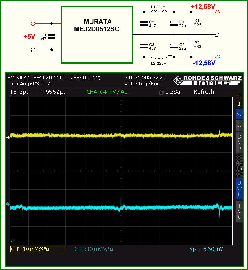Select the CH2 10mV channel label
248x270 pixels.
(94, 249)
